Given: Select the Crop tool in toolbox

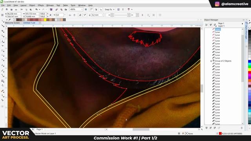Looking at the screenshot, I should coord(3,31).
